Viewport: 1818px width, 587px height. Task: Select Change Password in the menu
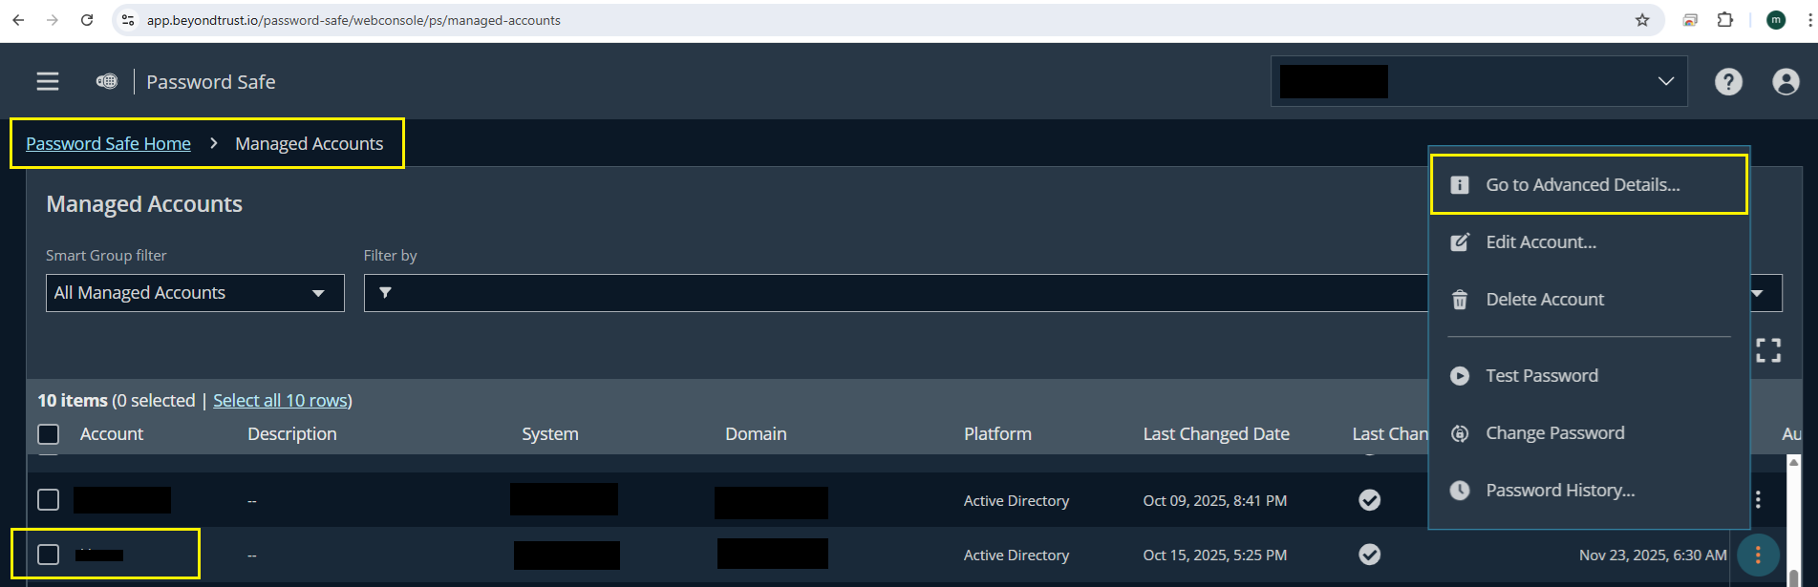(1554, 433)
